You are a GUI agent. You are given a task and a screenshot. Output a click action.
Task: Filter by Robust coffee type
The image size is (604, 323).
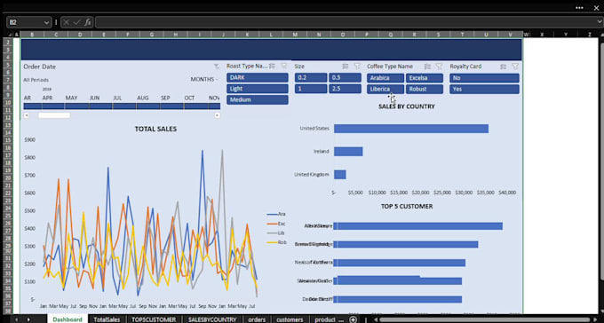point(424,90)
